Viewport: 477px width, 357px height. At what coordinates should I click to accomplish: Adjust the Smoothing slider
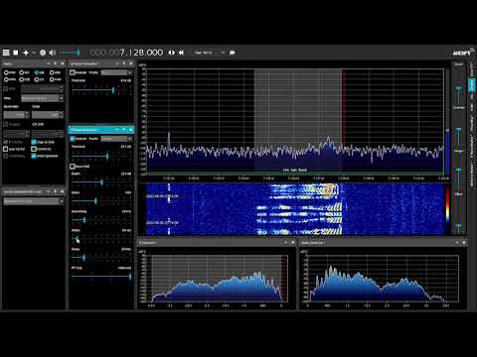[101, 220]
